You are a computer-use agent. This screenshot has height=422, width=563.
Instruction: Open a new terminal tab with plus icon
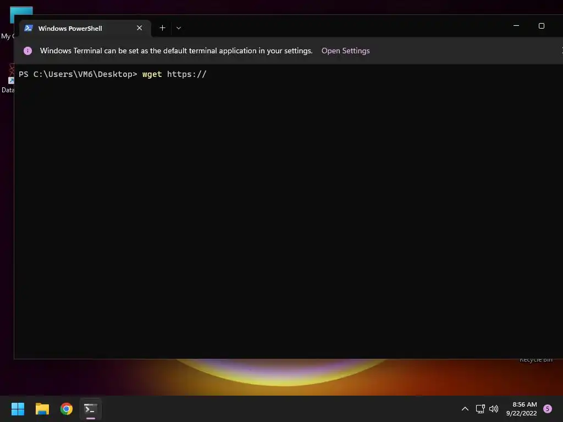(x=162, y=28)
